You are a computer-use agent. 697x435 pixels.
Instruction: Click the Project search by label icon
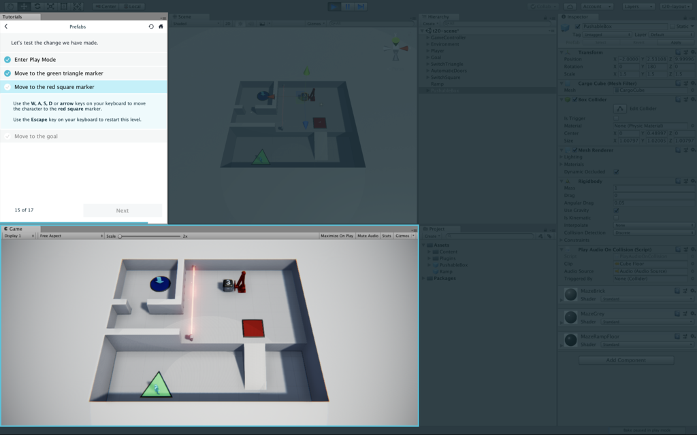(549, 236)
